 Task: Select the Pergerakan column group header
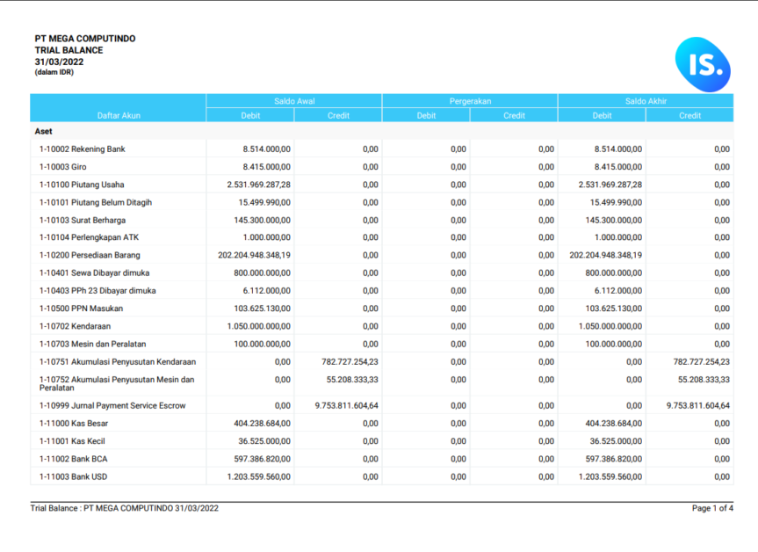[x=470, y=101]
